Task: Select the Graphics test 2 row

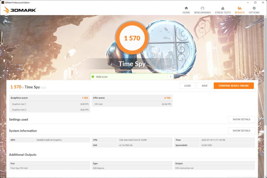Action: [x=50, y=110]
